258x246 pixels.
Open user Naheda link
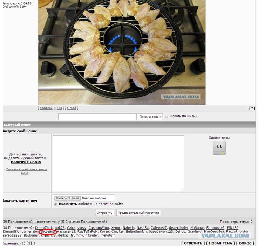pos(129,228)
